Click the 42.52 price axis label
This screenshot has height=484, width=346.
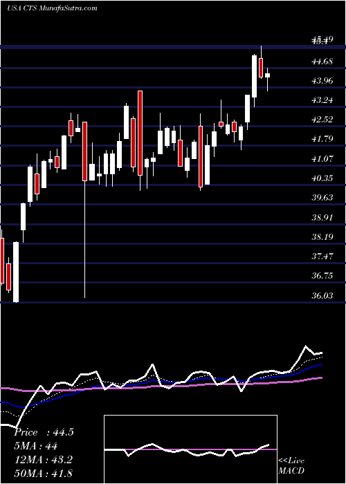[x=322, y=120]
